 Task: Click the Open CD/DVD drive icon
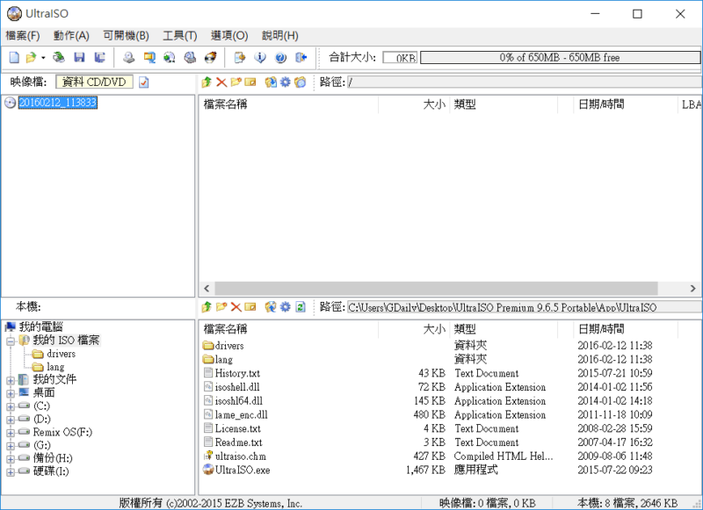coord(59,57)
